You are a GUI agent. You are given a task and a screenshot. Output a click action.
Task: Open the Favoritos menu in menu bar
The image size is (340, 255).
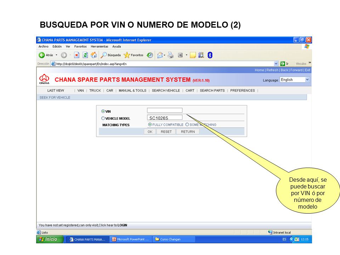click(80, 46)
